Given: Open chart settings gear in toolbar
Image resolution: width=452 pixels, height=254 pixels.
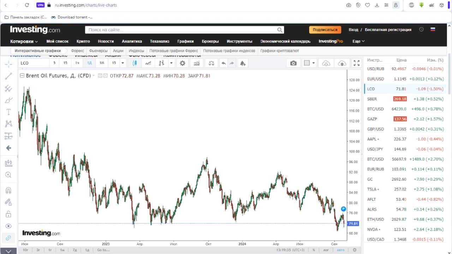Looking at the screenshot, I should point(182,63).
